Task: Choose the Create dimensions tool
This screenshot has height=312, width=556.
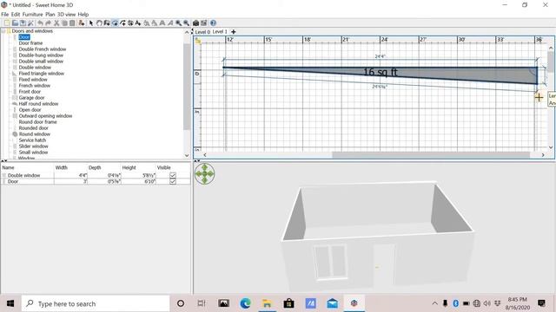Action: 130,23
